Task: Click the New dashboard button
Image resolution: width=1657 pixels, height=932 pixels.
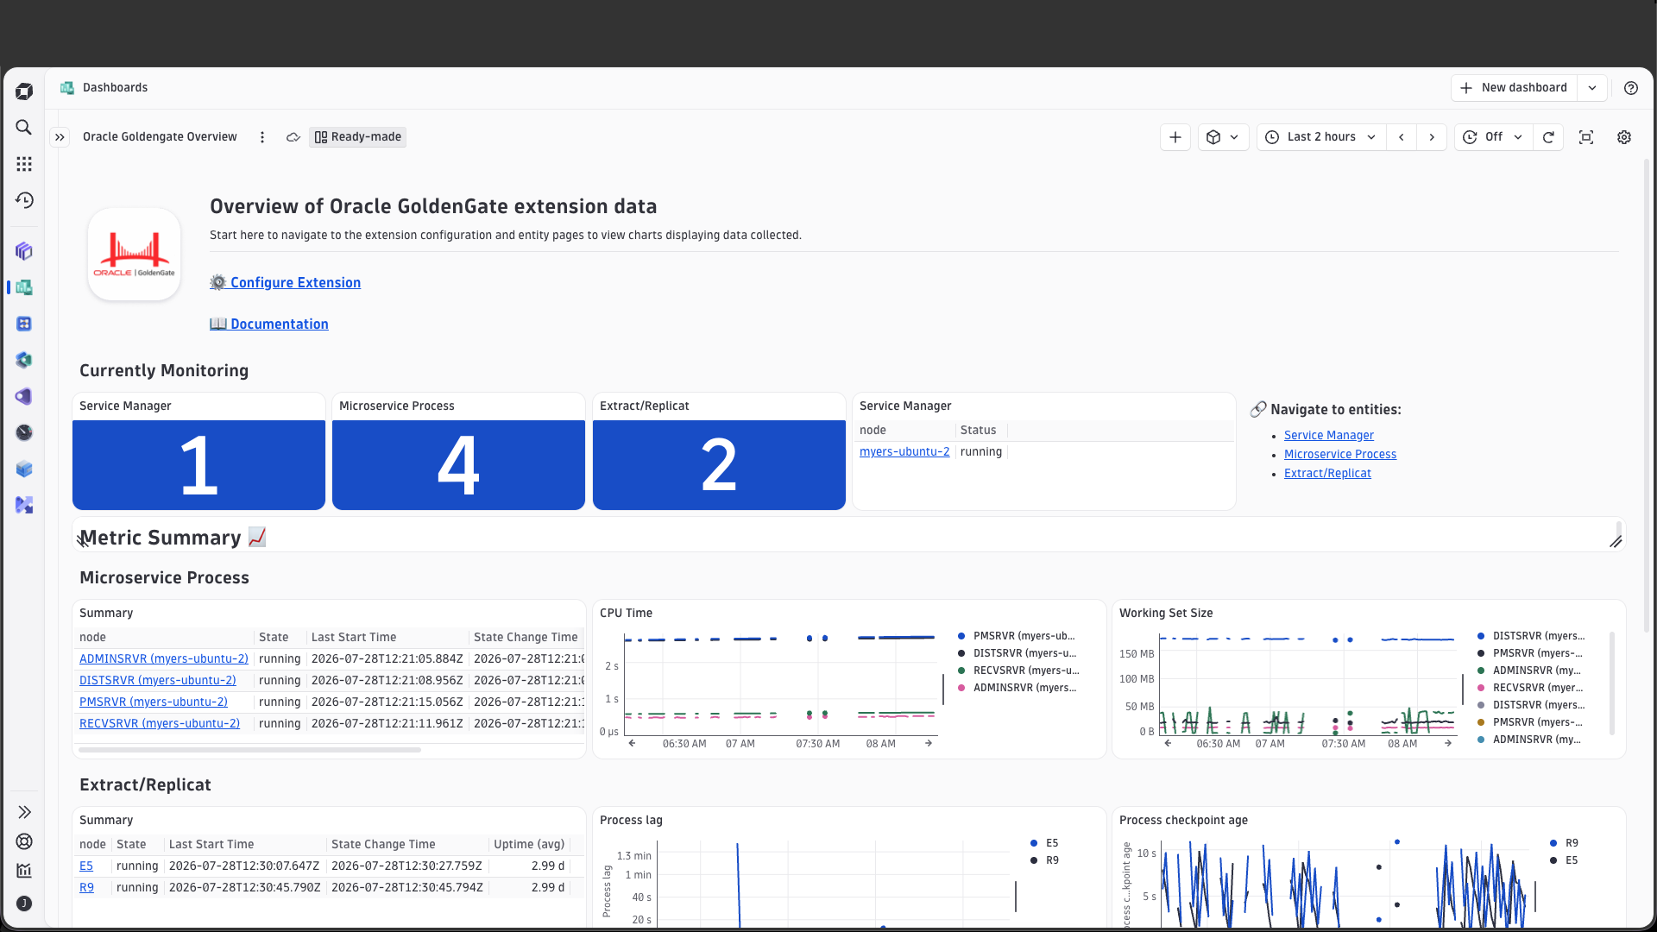Action: 1515,88
